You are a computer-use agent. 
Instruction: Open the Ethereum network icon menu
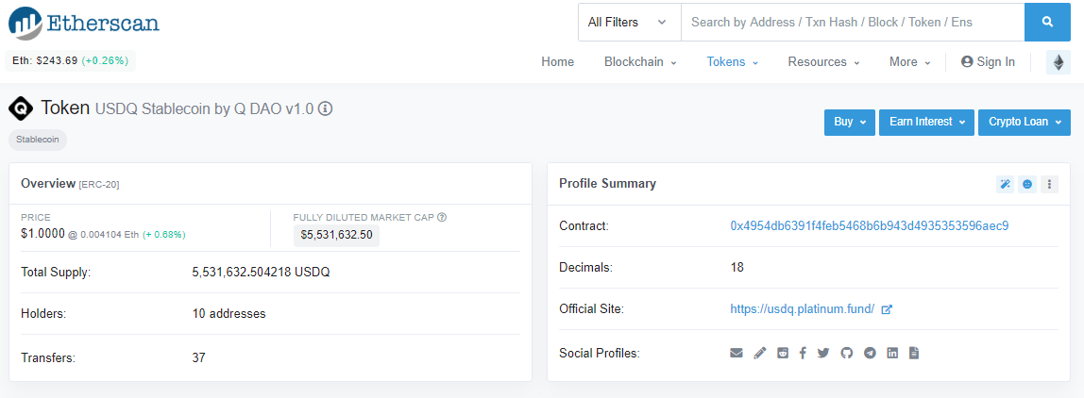1059,62
